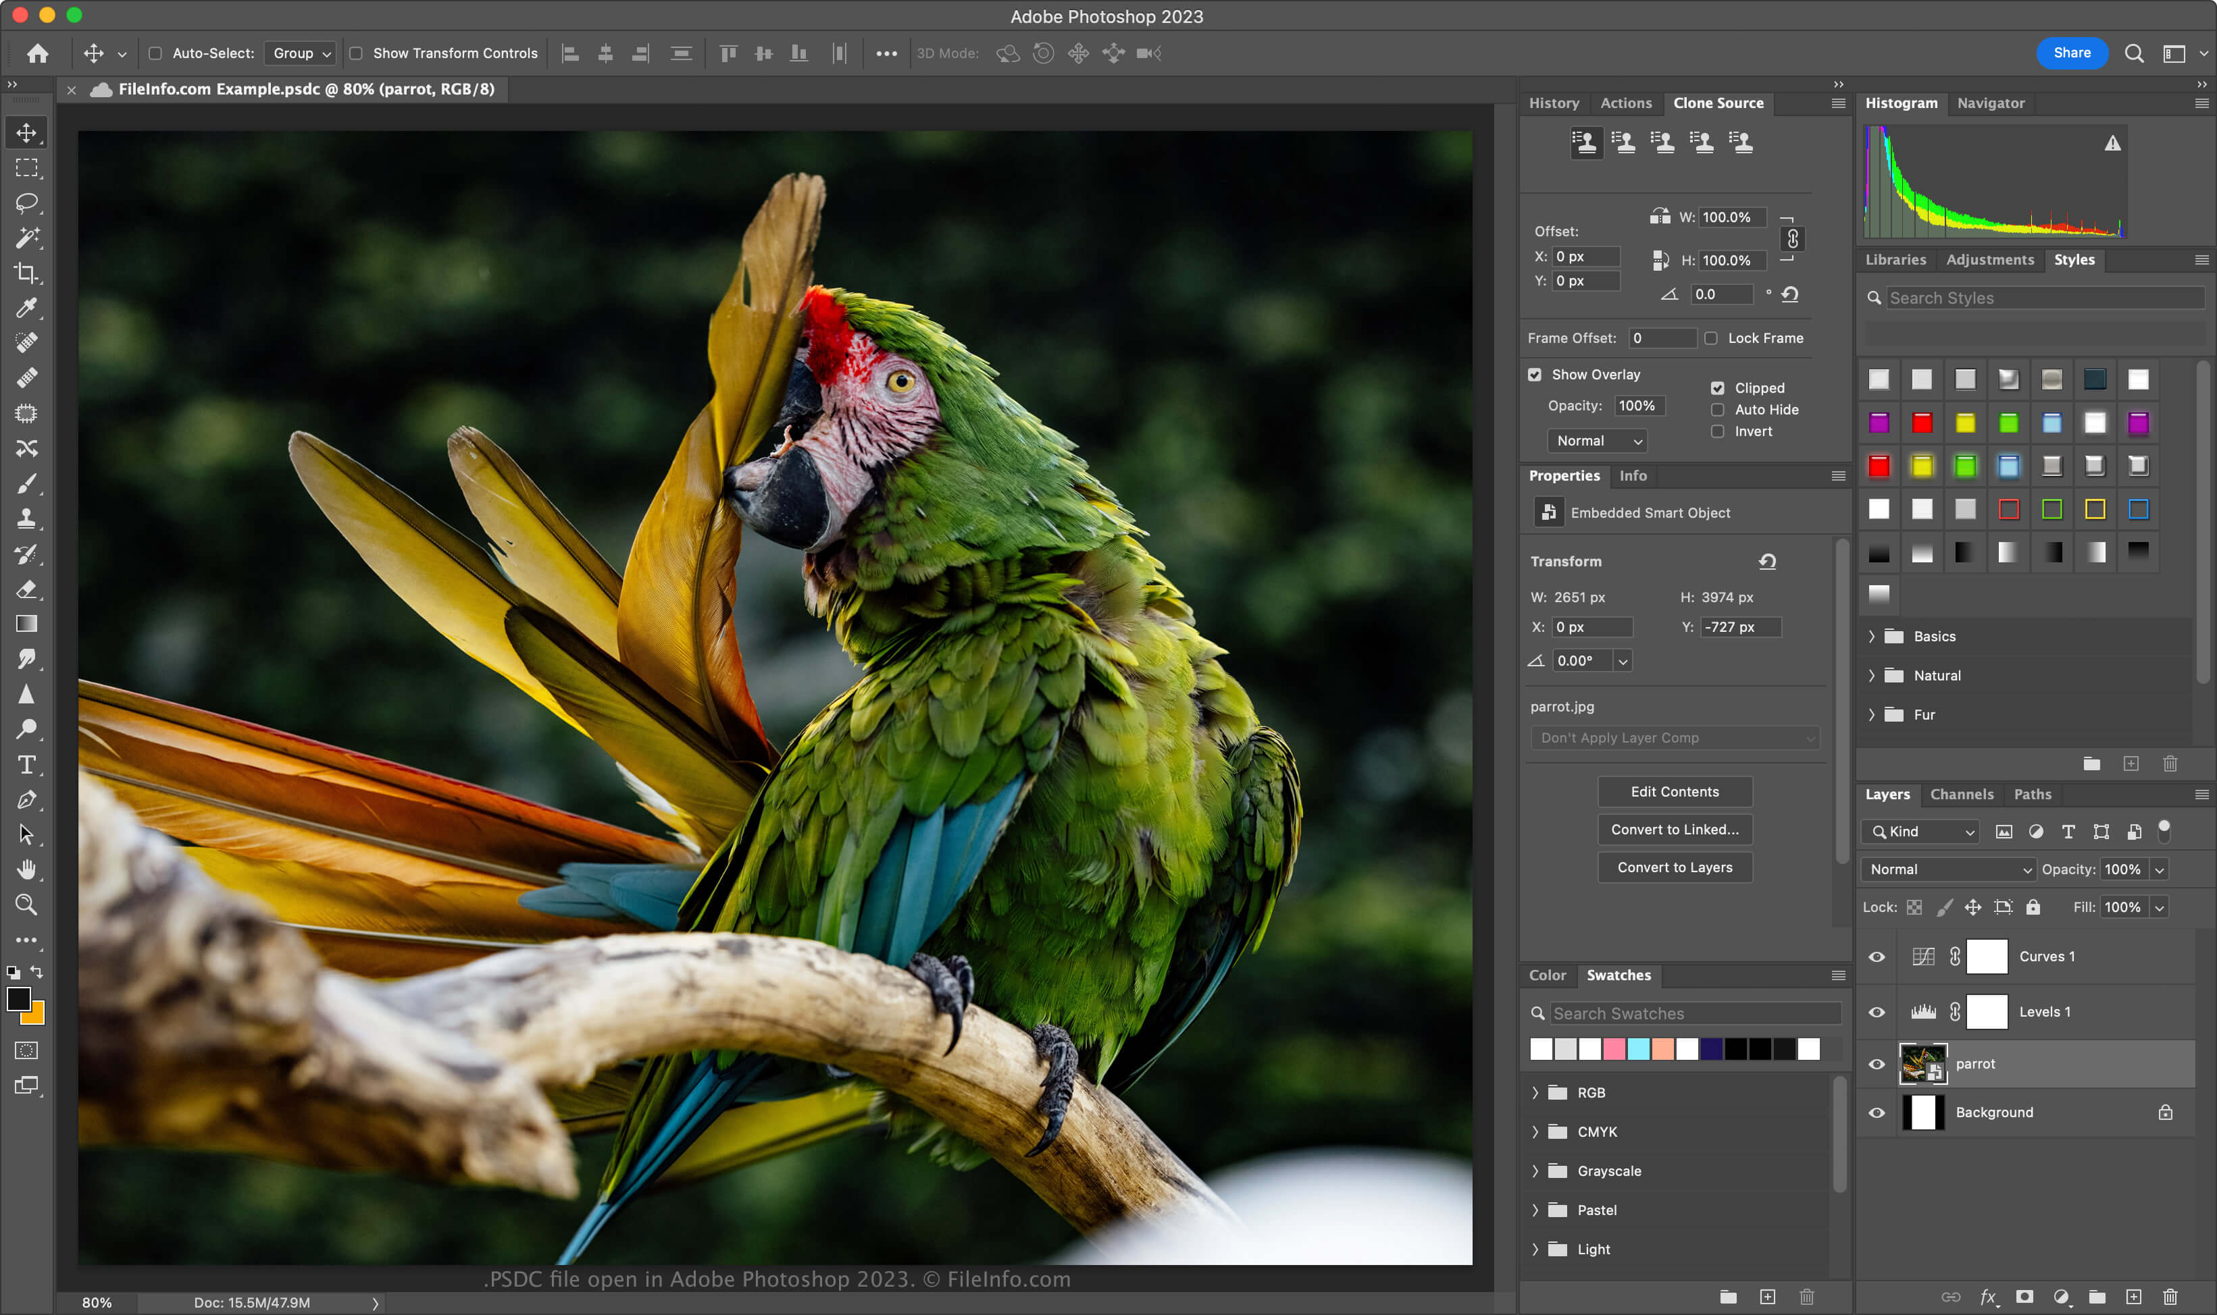Switch to the Actions tab
This screenshot has height=1315, width=2217.
pos(1626,103)
